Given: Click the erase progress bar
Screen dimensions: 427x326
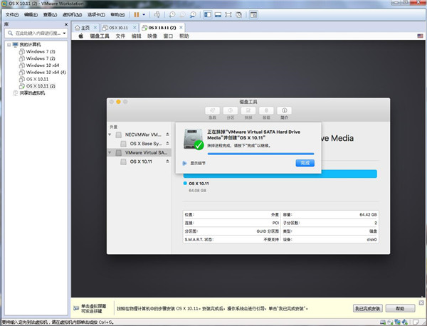Looking at the screenshot, I should pos(260,154).
